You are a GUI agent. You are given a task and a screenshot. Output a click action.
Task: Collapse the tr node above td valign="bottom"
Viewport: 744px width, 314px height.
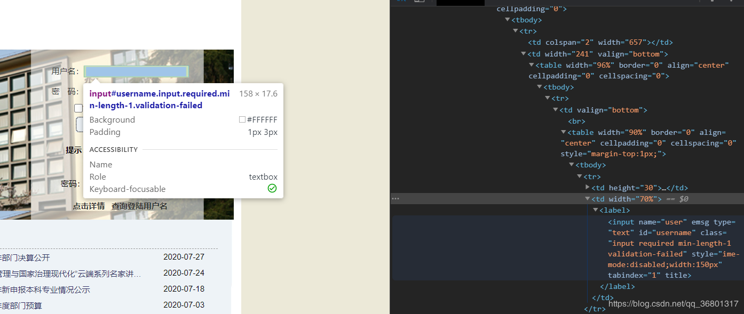548,98
